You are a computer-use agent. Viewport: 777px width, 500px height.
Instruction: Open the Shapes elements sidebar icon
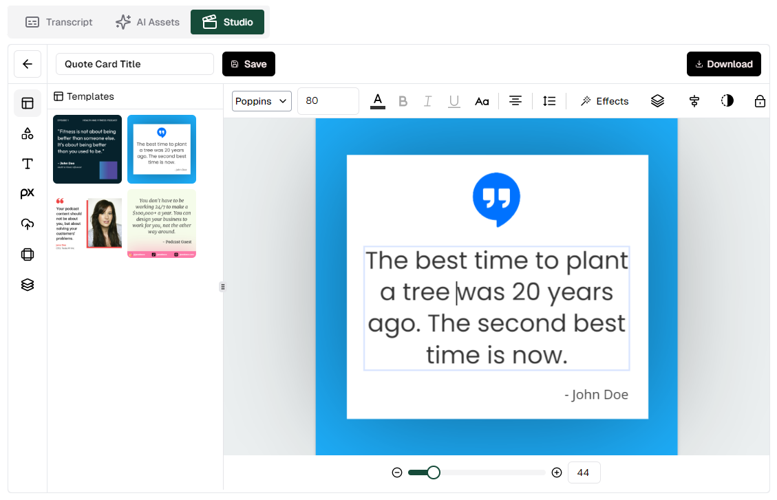28,133
